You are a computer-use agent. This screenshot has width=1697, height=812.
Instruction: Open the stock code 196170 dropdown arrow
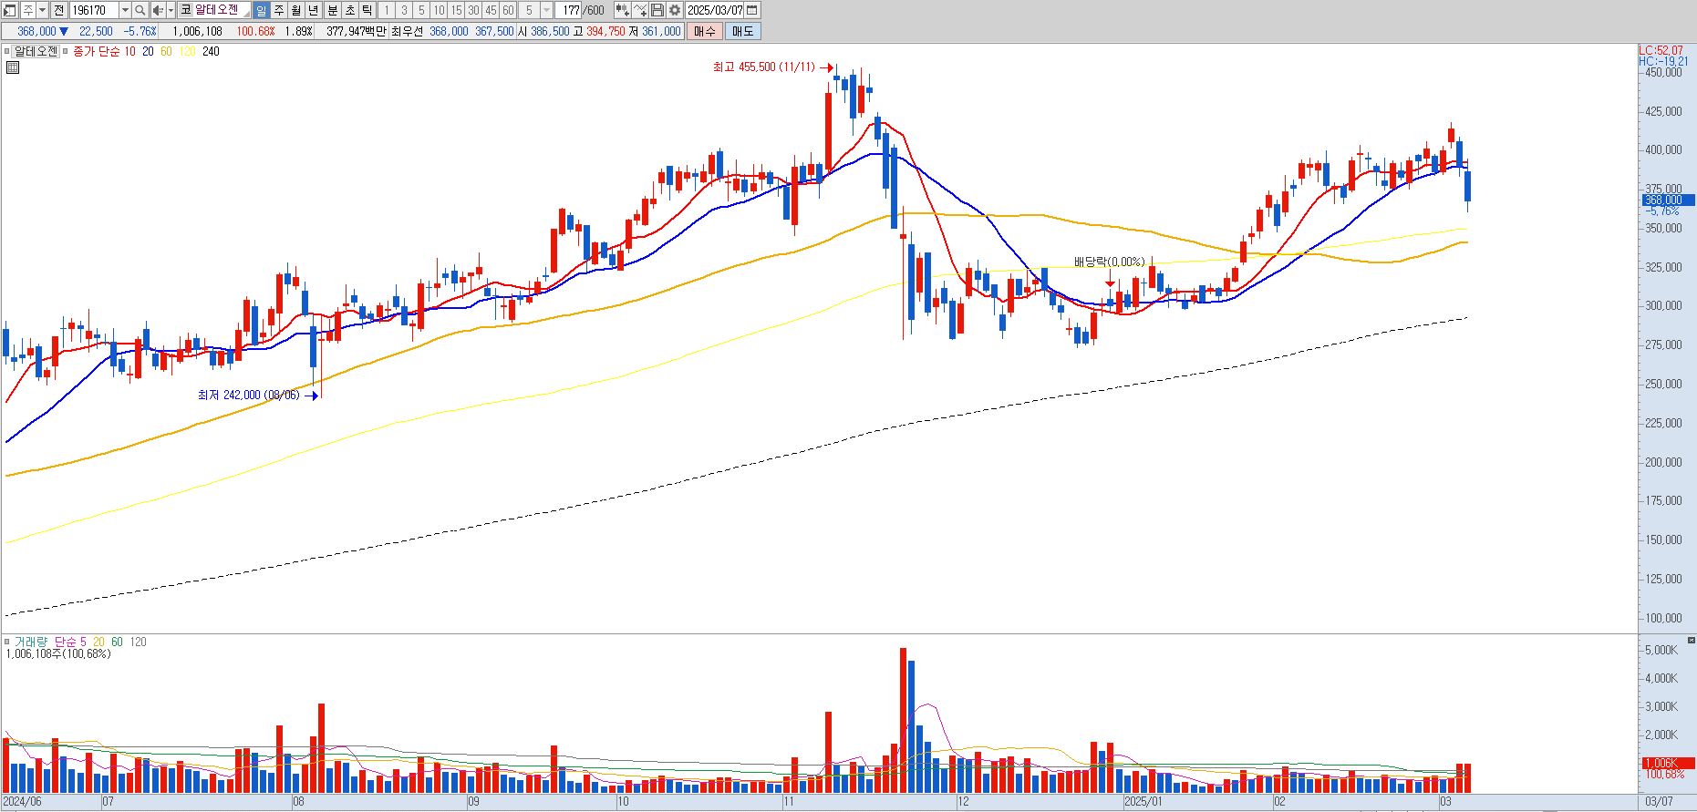tap(125, 10)
